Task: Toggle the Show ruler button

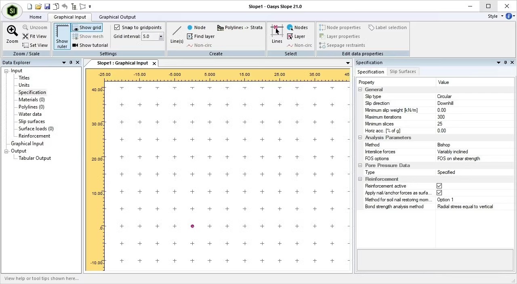Action: pos(62,36)
